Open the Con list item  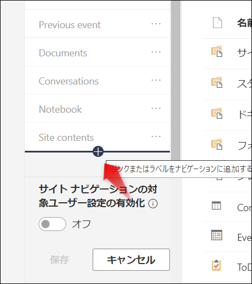244,208
